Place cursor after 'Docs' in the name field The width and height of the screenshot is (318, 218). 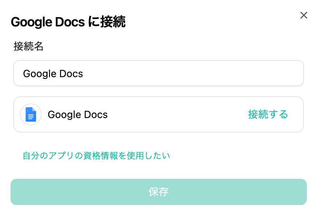point(84,74)
